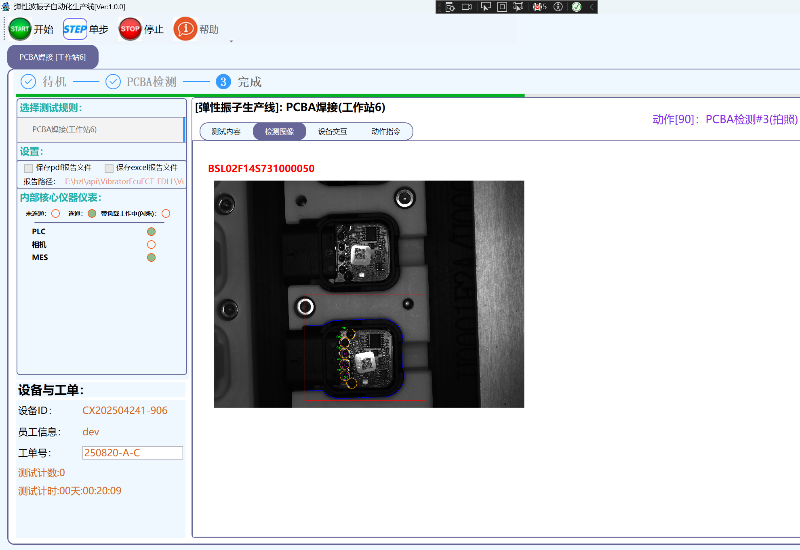The width and height of the screenshot is (800, 550).
Task: Collapse the debug toolbar chevron
Action: 592,7
